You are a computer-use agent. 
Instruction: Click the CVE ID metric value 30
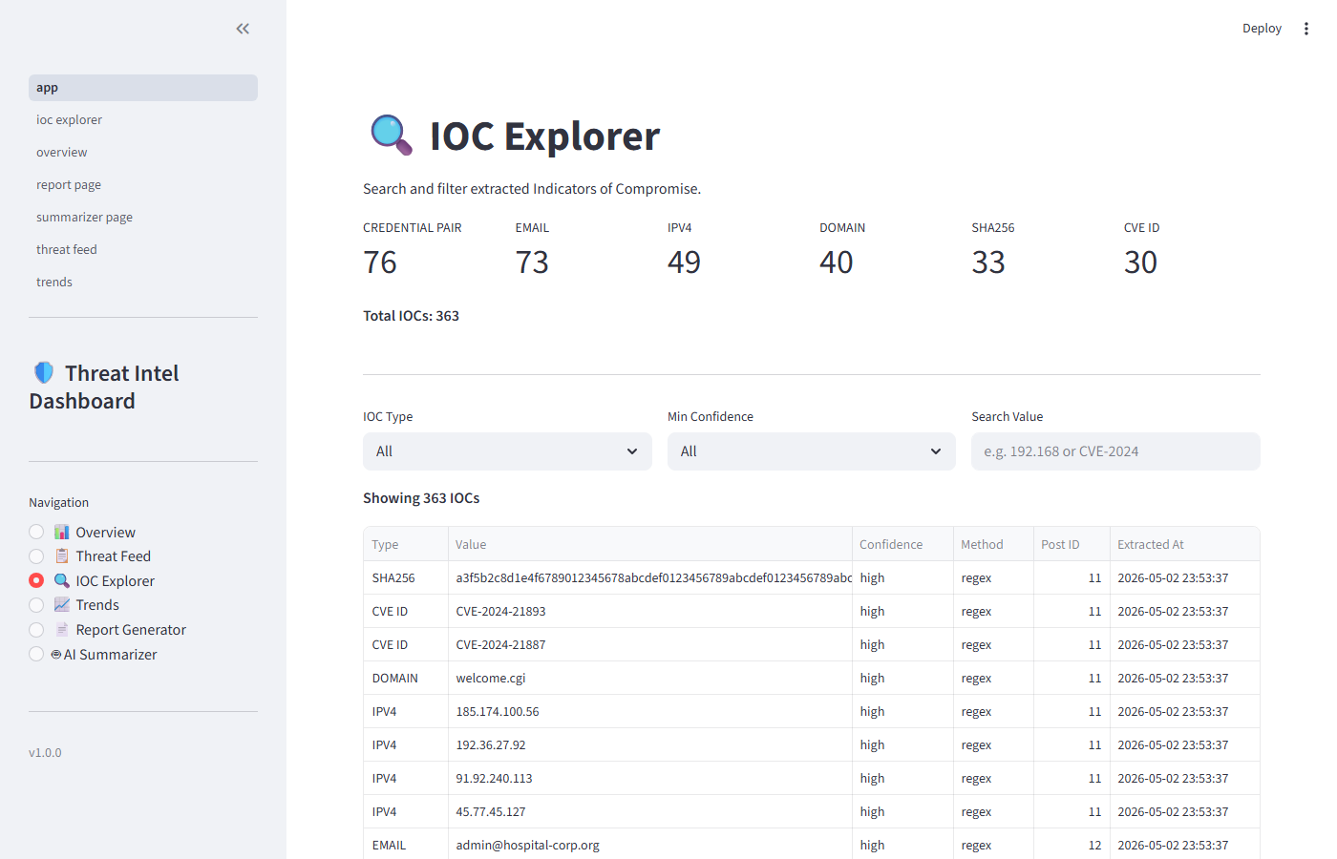click(x=1140, y=262)
